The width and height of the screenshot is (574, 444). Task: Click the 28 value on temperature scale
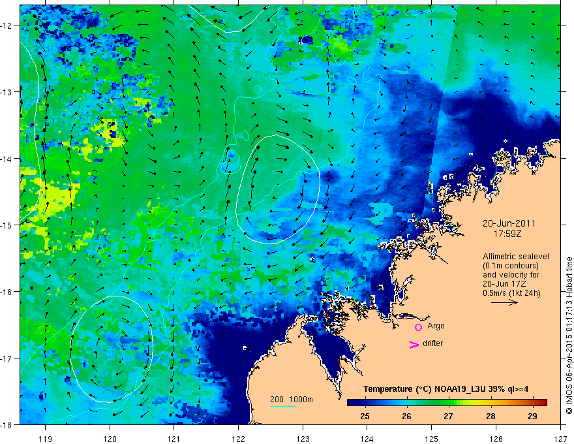(491, 417)
